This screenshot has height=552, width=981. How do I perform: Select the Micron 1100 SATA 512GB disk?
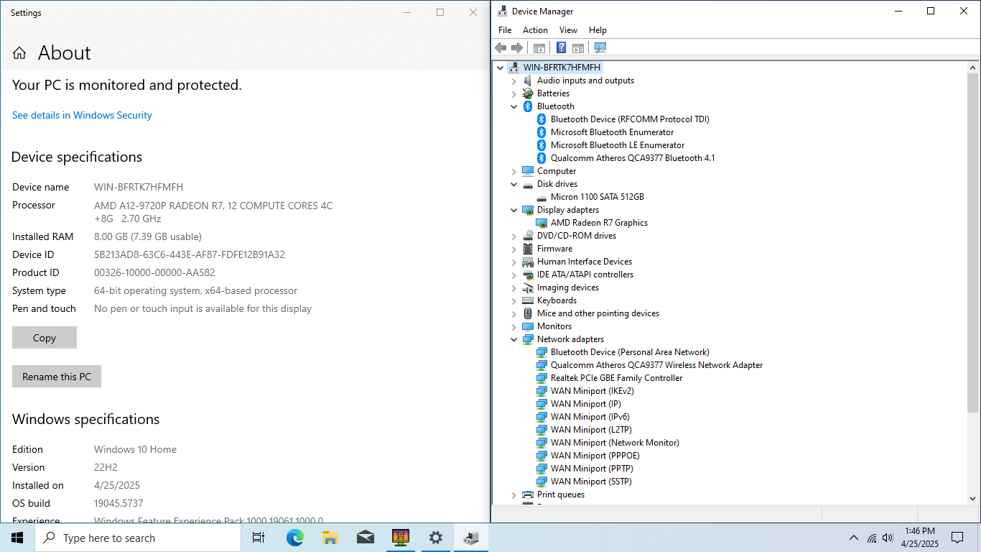click(598, 197)
